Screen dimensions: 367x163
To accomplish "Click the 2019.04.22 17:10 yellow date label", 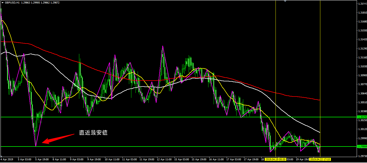I will (320, 159).
